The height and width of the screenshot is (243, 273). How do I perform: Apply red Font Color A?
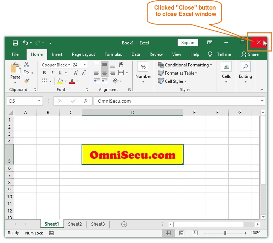click(72, 81)
